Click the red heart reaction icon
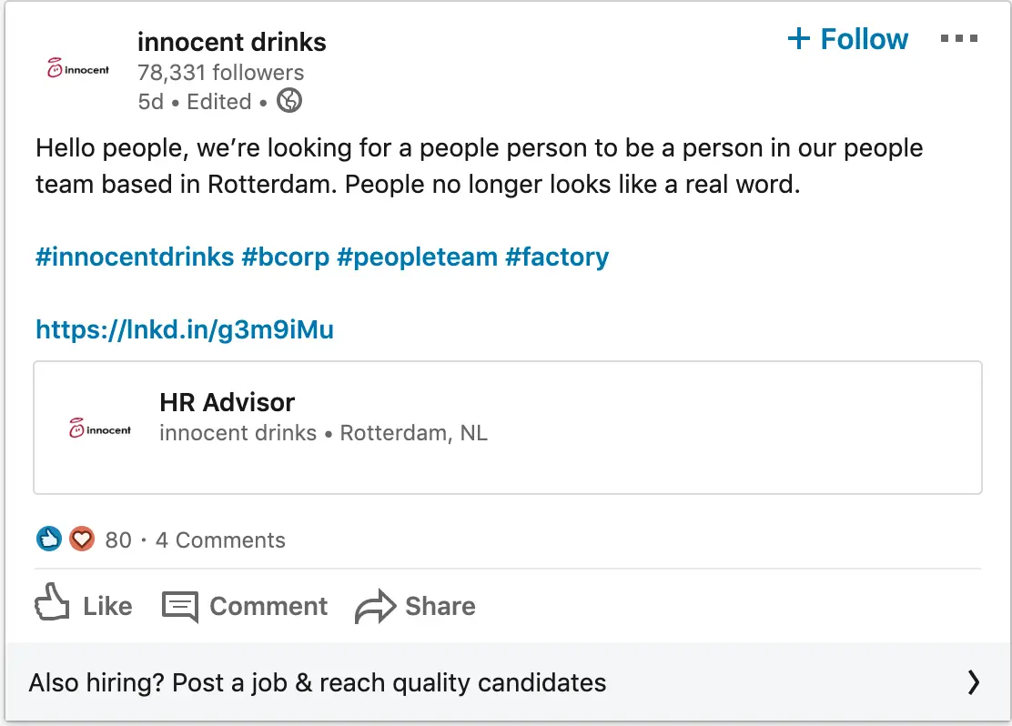 point(82,539)
